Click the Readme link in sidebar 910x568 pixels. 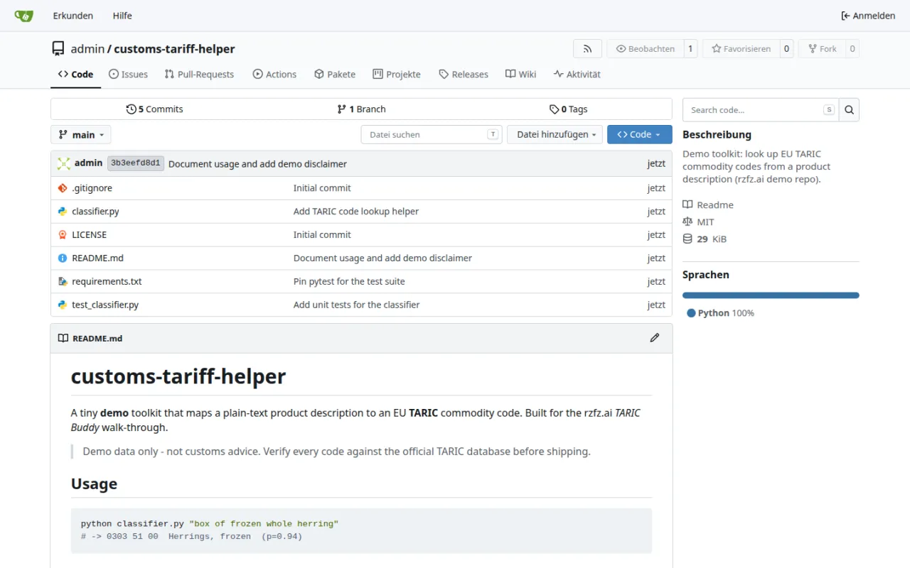coord(715,205)
